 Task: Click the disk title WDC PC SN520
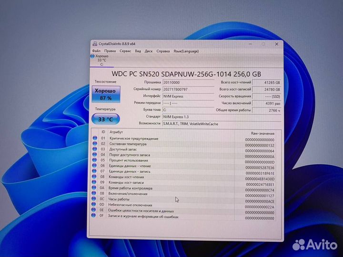click(x=186, y=74)
